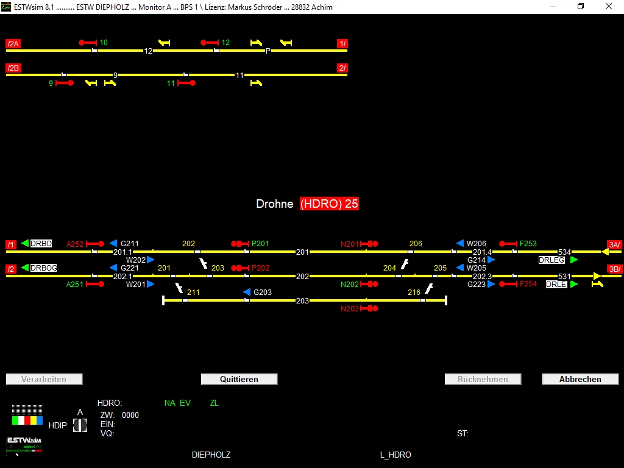624x468 pixels.
Task: Click the Abbrechen button
Action: pos(580,379)
